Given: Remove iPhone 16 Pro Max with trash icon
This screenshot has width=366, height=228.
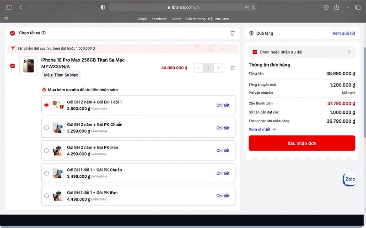Looking at the screenshot, I should tap(232, 68).
